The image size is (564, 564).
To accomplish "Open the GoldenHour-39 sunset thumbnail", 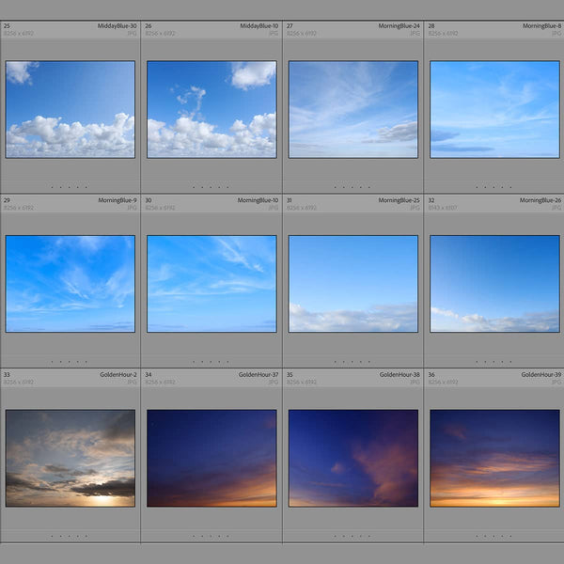I will point(494,458).
